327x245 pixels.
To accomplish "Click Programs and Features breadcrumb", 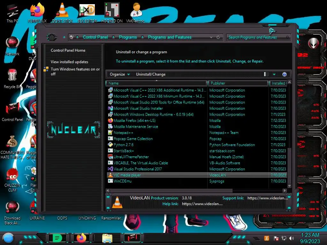I will [x=170, y=37].
